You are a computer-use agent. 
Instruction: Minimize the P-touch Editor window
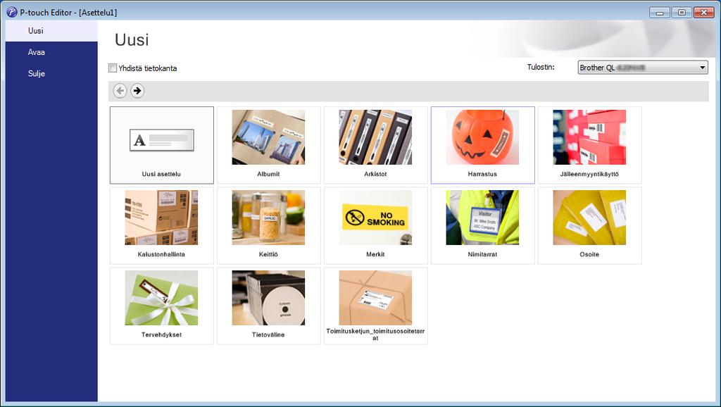pos(659,13)
